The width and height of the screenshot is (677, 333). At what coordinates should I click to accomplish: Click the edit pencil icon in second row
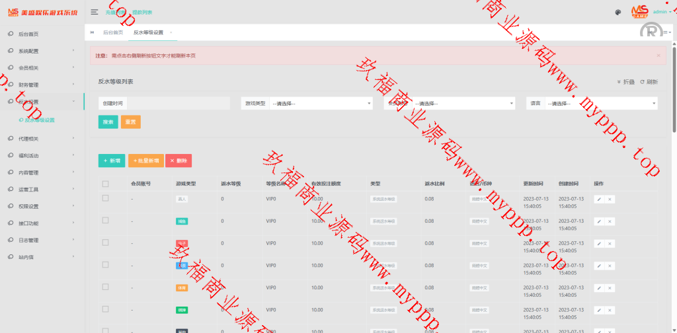[x=599, y=221]
